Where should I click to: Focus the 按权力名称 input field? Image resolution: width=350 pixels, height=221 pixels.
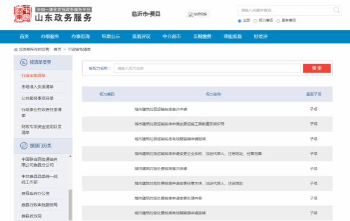click(207, 68)
